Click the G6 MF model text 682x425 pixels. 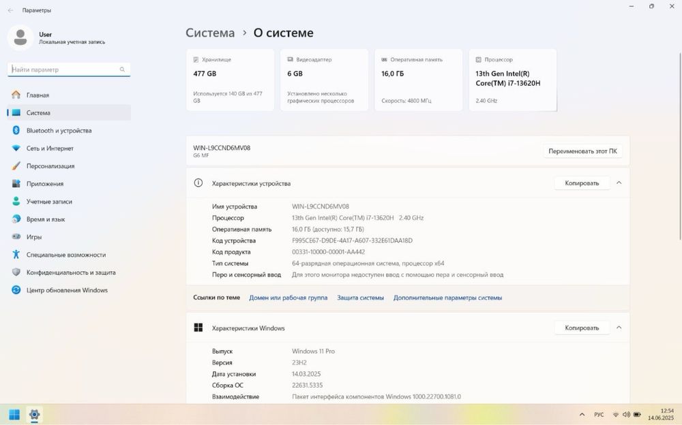(x=201, y=155)
